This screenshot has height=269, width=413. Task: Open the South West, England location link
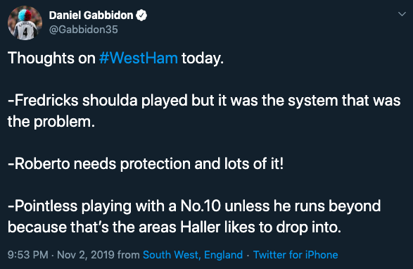click(193, 255)
